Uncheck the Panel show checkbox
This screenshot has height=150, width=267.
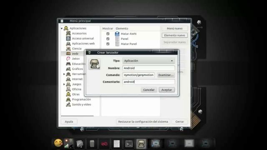click(x=108, y=39)
